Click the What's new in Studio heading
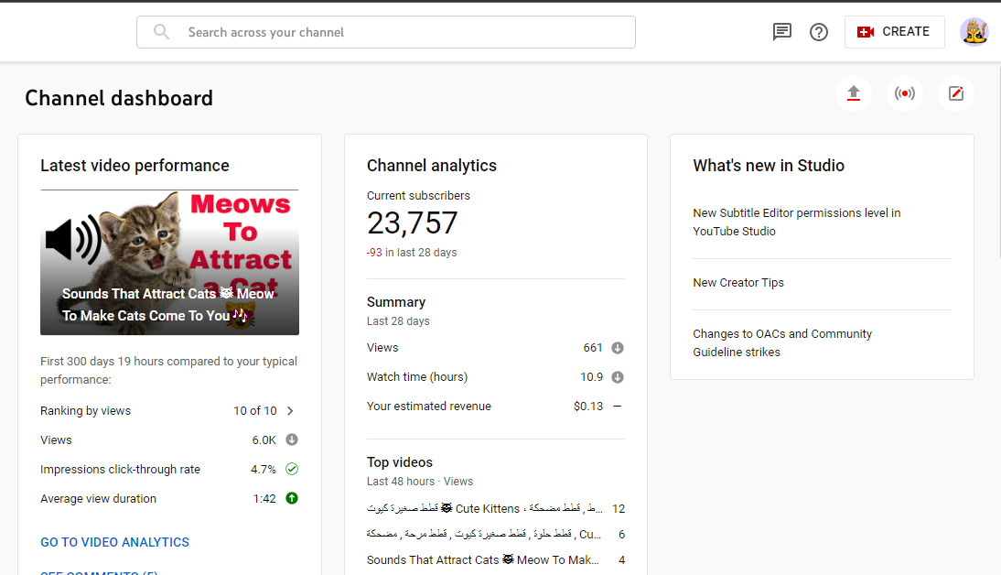1001x575 pixels. (769, 166)
